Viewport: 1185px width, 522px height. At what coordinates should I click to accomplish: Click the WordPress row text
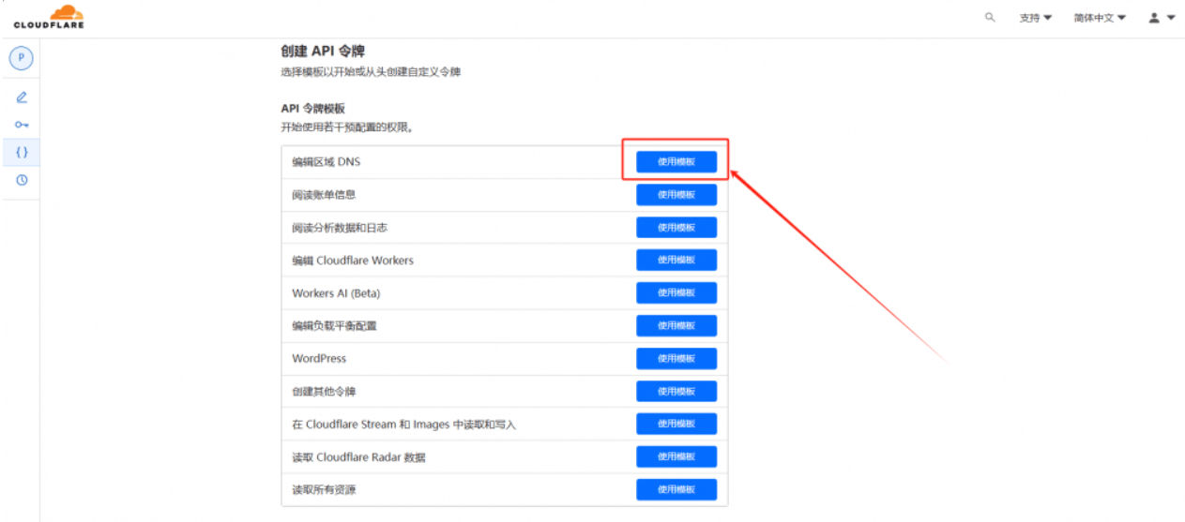pyautogui.click(x=319, y=359)
